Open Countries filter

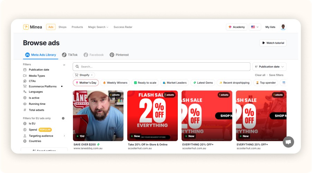point(35,141)
